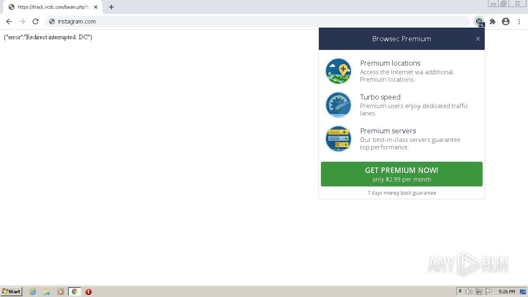Open the media player taskbar icon

pyautogui.click(x=61, y=292)
